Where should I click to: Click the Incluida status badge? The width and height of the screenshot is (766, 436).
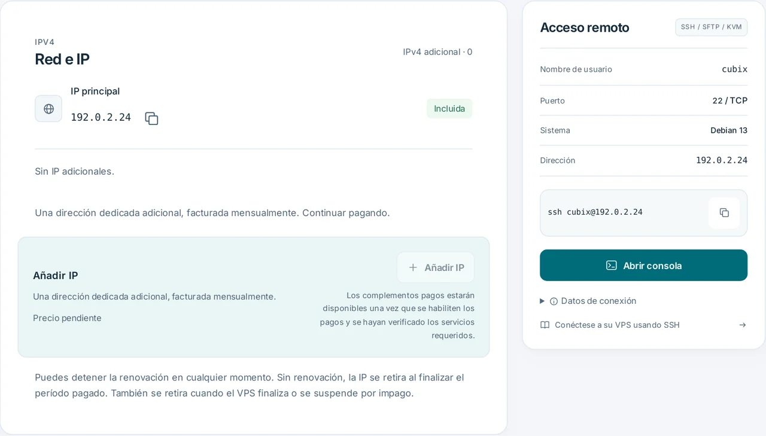449,109
